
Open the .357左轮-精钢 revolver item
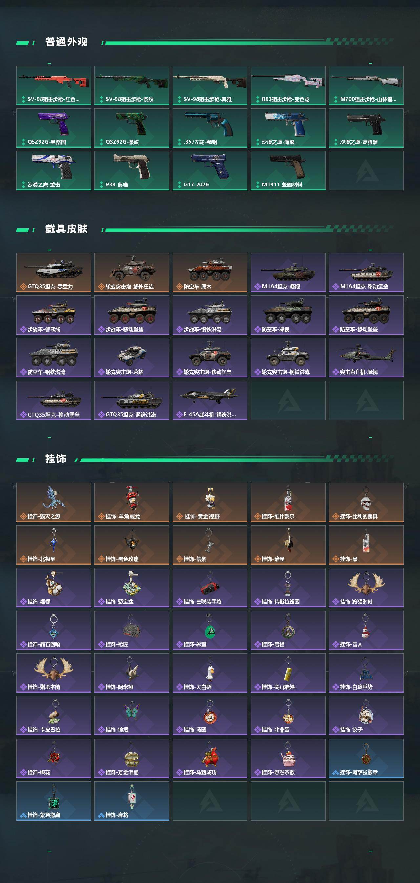coord(210,128)
